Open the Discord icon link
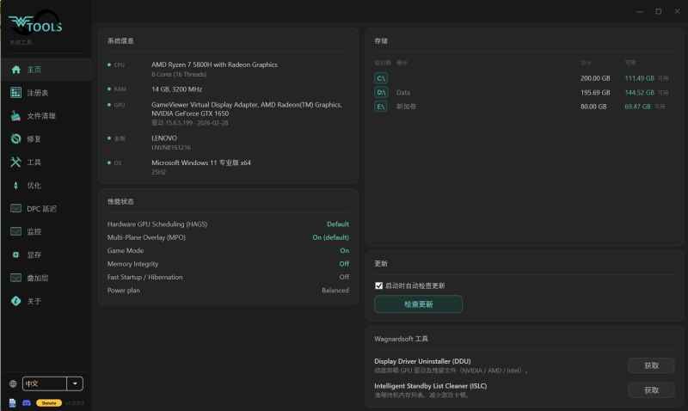This screenshot has width=688, height=411. click(x=27, y=402)
